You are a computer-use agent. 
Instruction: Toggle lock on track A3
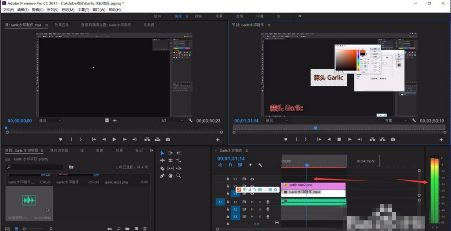(x=228, y=217)
